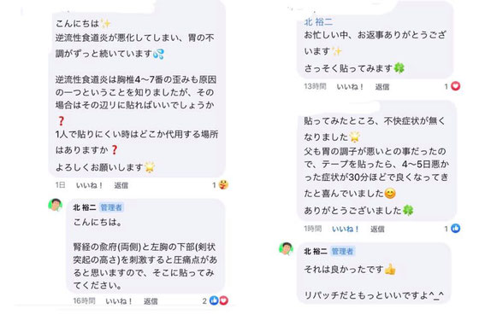Click the 管理者 badge in the right-column reply
The image size is (479, 320).
coord(342,252)
